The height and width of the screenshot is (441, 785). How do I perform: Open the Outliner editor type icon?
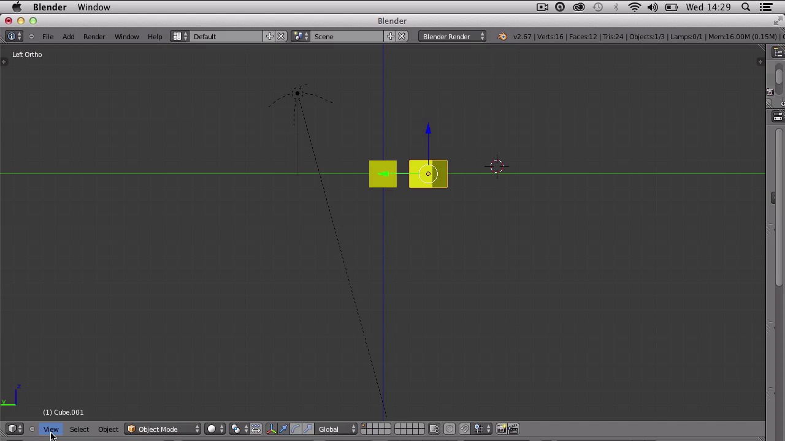coord(778,53)
